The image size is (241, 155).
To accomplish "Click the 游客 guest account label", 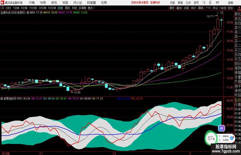I will pyautogui.click(x=230, y=3).
